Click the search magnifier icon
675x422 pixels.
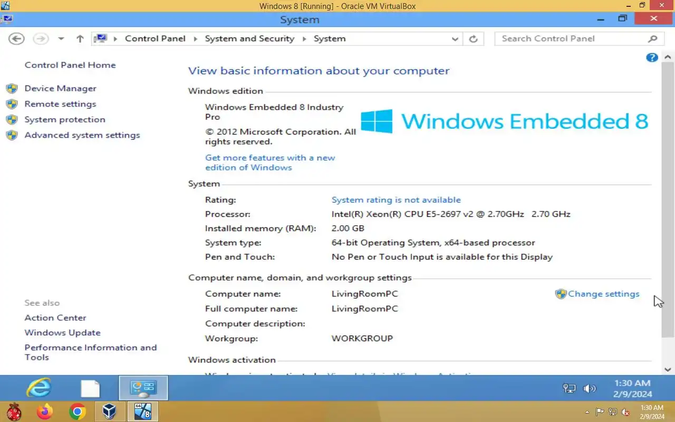point(653,39)
